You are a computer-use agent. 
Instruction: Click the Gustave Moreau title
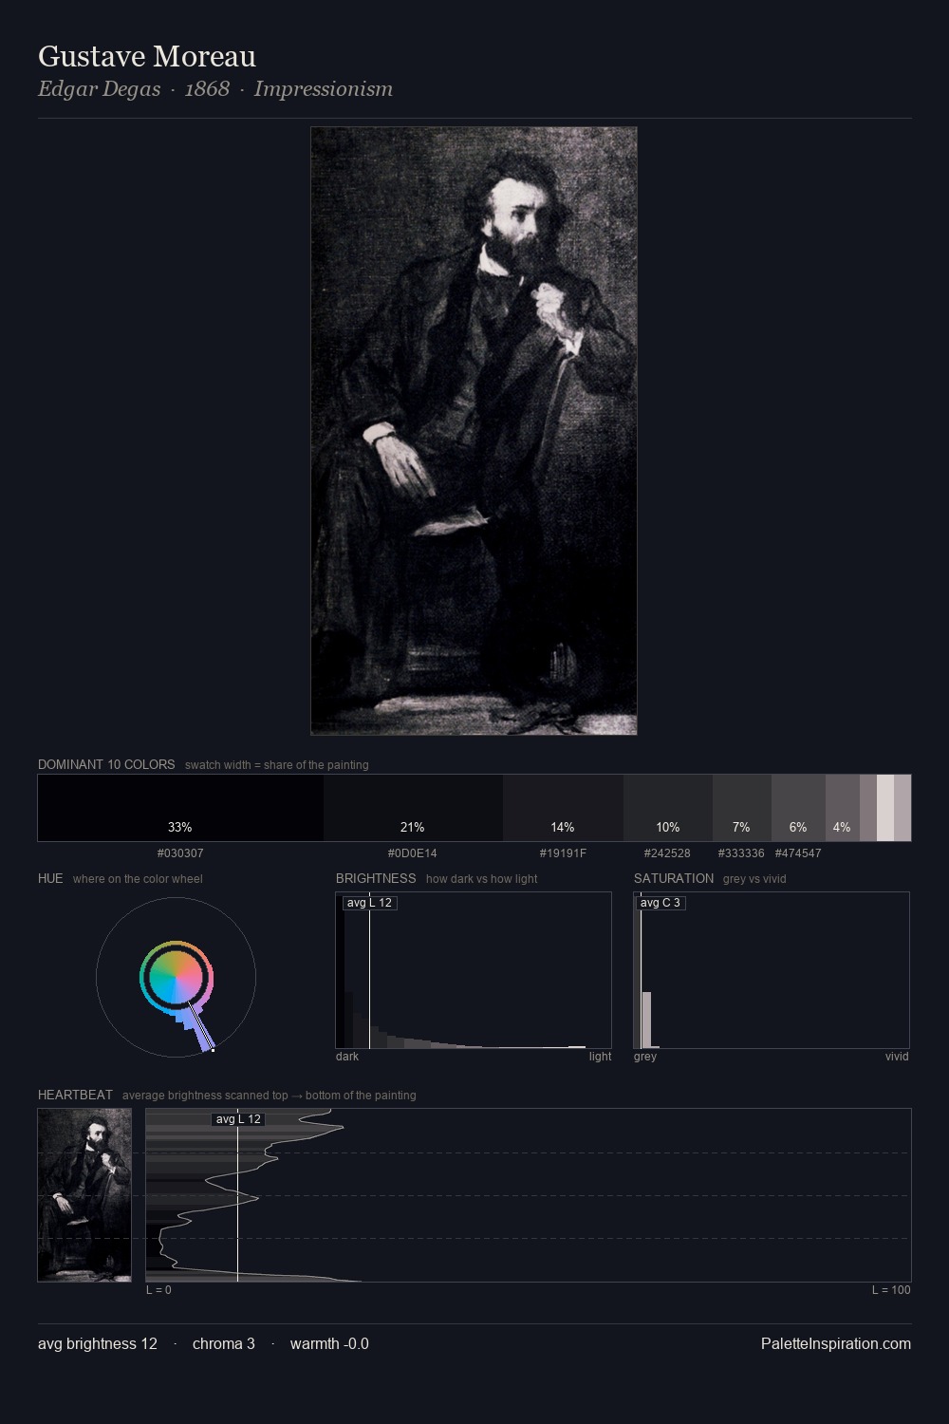(x=147, y=57)
